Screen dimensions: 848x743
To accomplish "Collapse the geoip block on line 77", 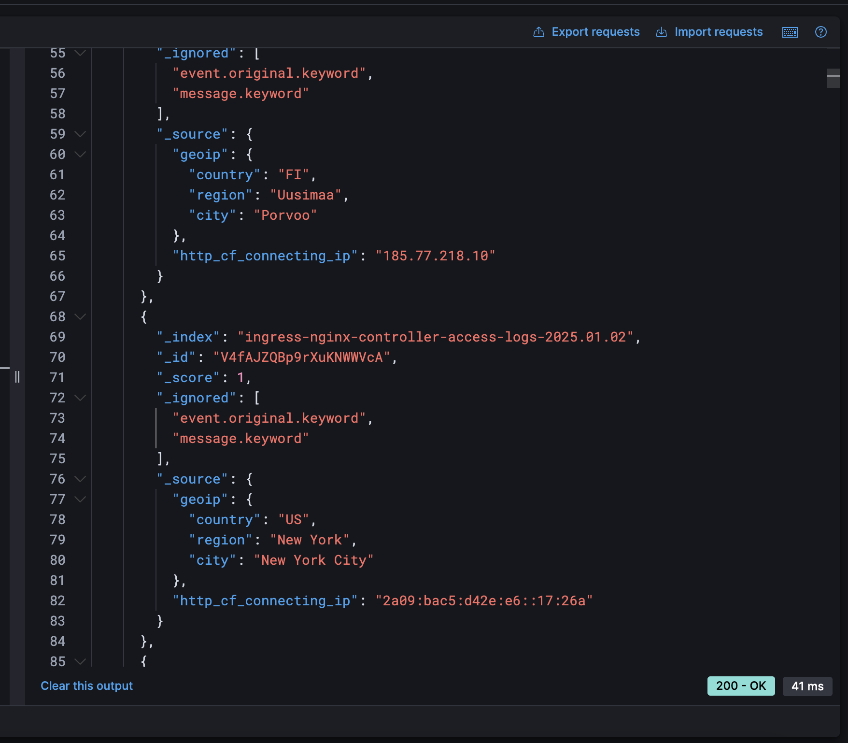I will pyautogui.click(x=81, y=499).
